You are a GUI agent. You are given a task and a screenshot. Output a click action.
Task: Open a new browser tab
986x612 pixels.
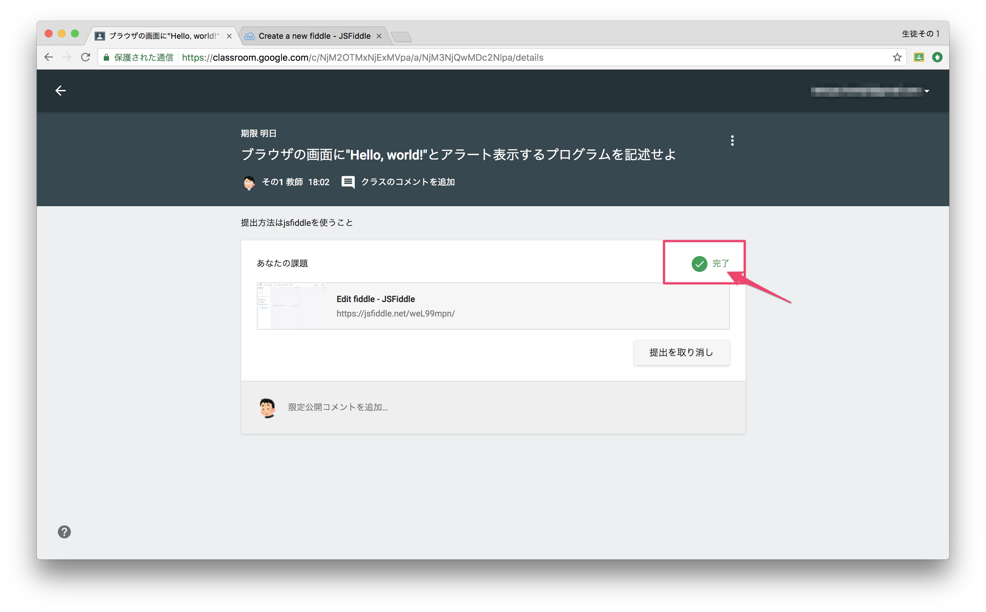401,37
